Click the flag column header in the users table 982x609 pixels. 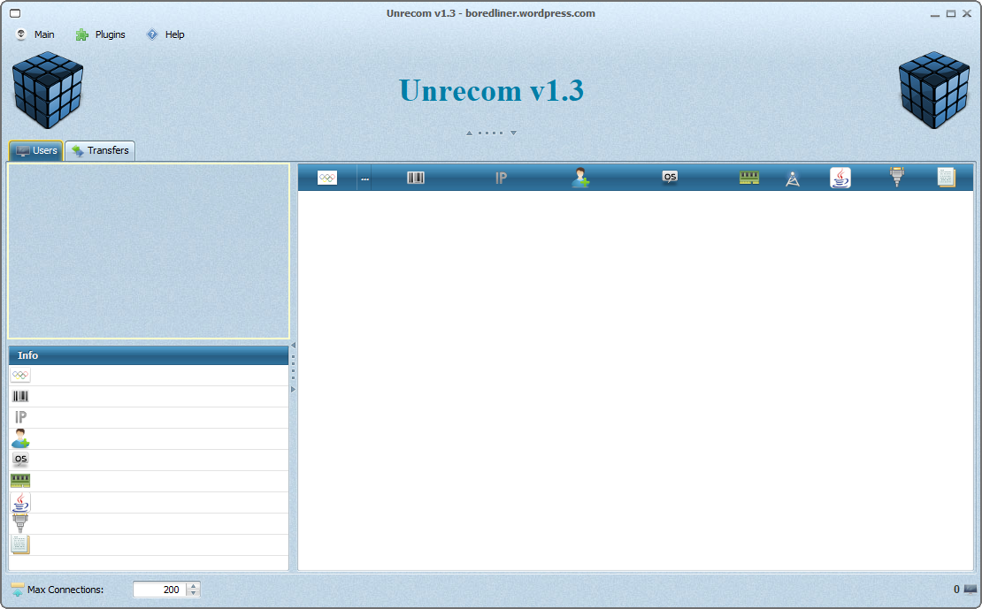coord(327,178)
